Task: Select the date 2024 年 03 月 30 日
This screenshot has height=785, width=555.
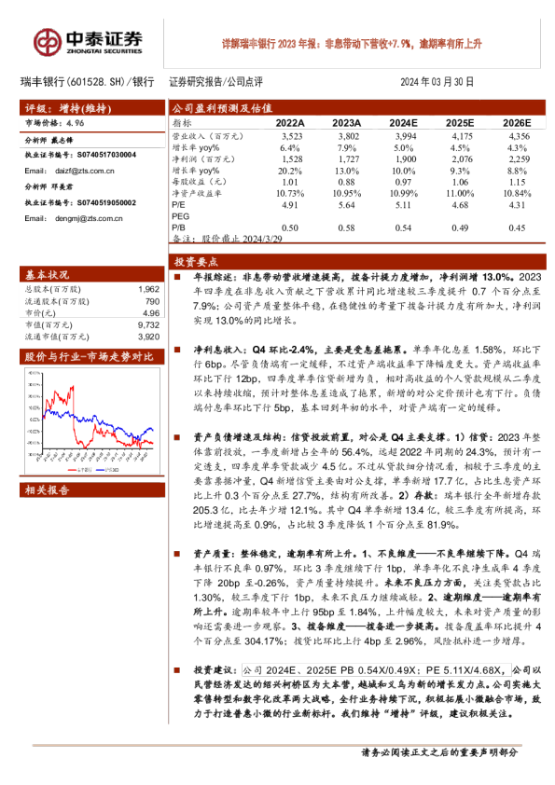Action: click(437, 82)
